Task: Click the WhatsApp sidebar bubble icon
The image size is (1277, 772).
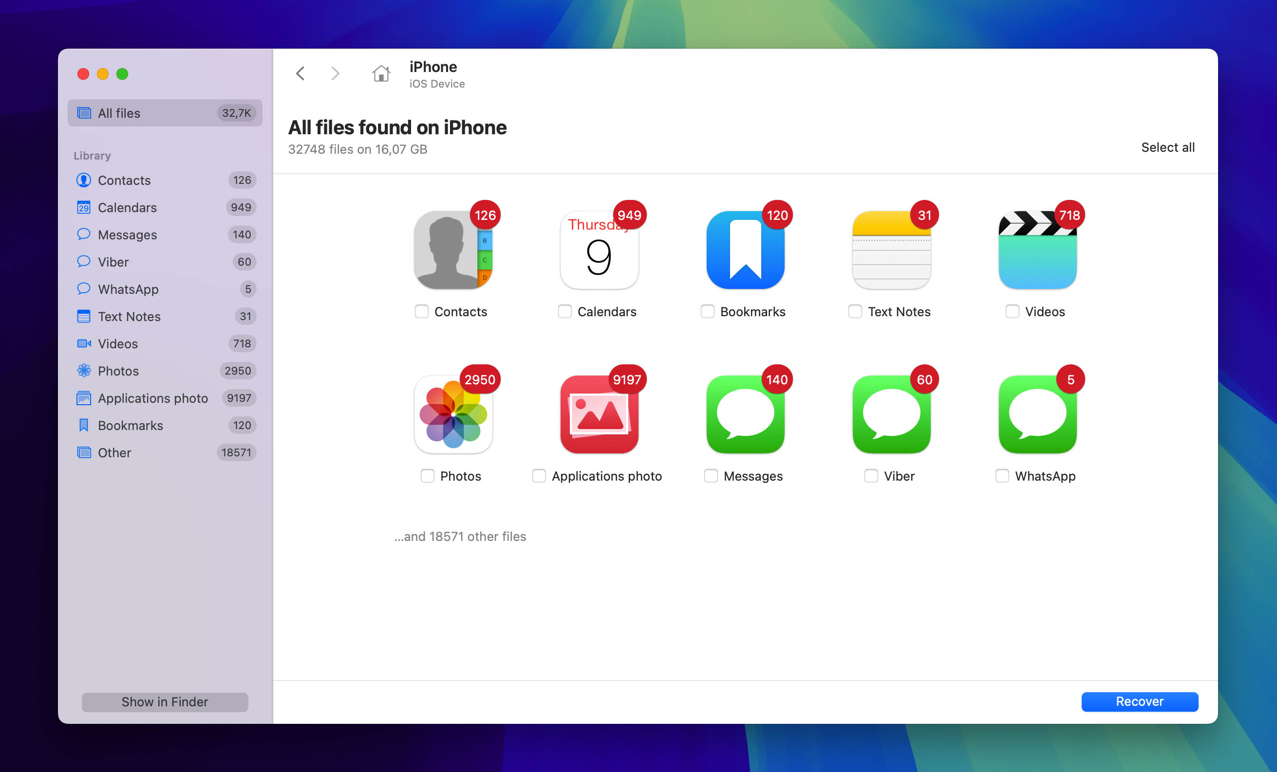Action: click(x=83, y=288)
